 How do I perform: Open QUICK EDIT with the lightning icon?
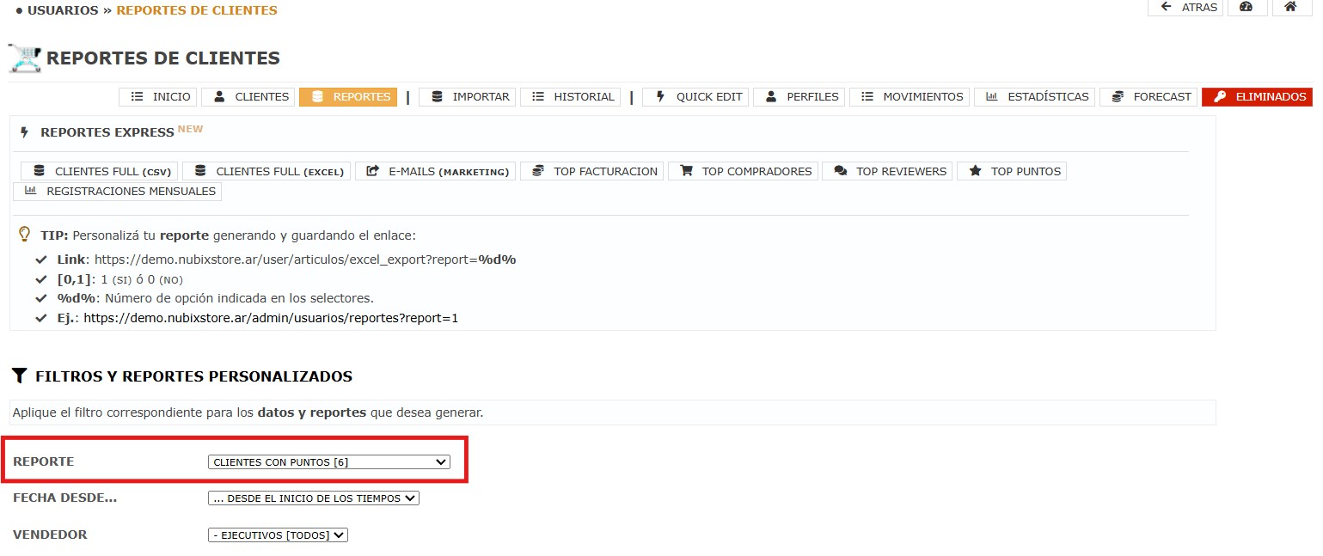click(697, 97)
